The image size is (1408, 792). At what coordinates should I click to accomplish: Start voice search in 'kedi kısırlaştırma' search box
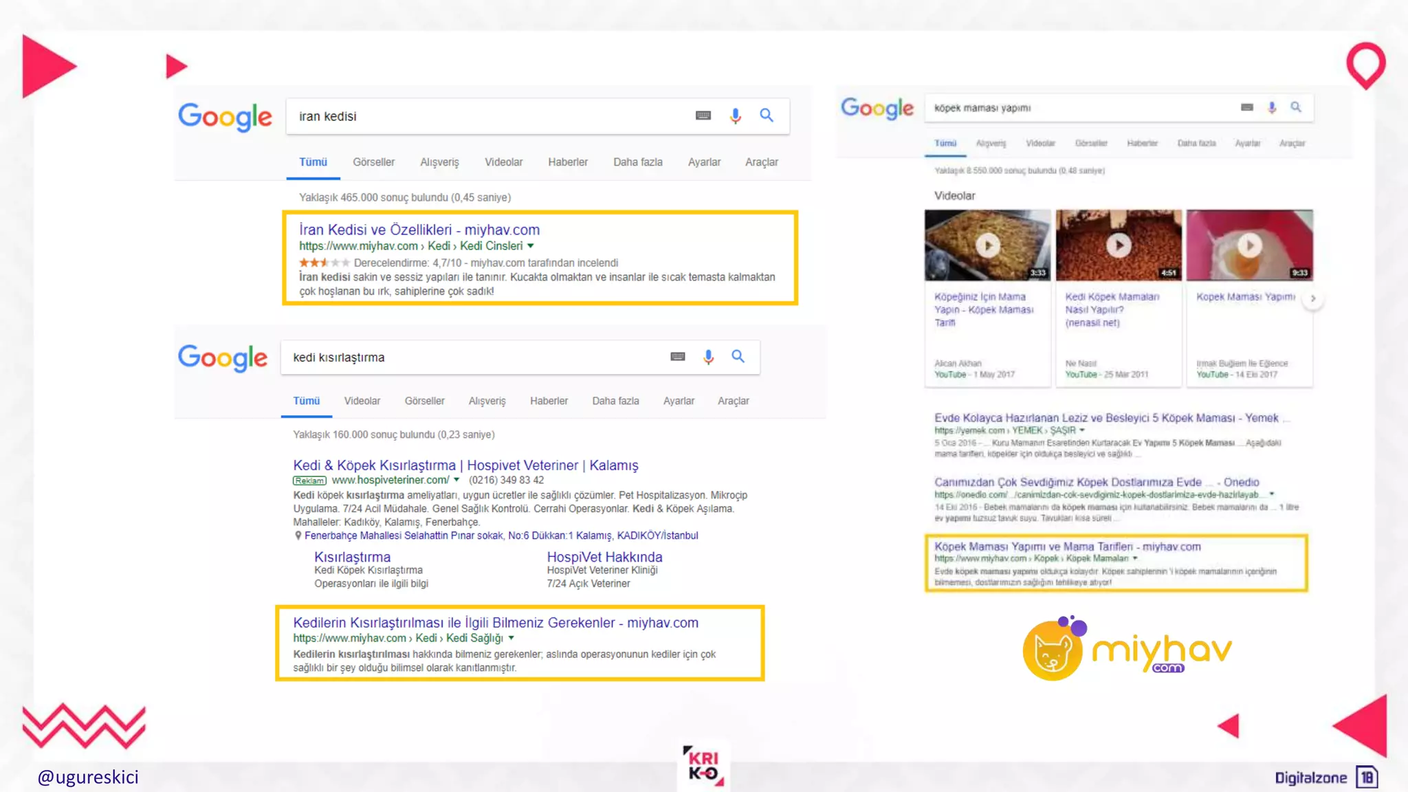pyautogui.click(x=709, y=357)
